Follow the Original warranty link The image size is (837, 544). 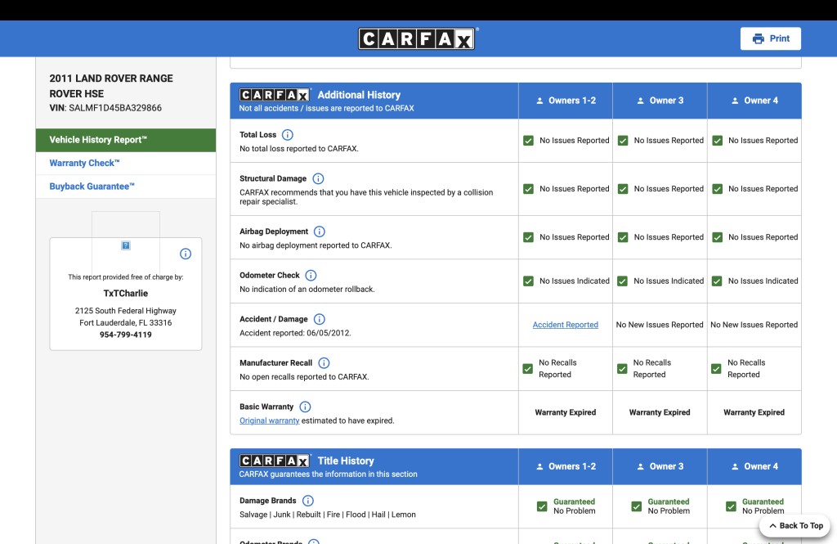pos(270,420)
